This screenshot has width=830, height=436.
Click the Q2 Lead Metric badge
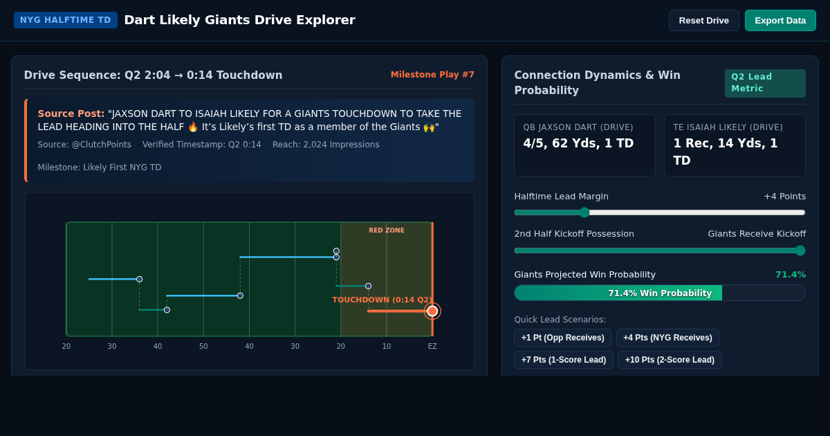[x=765, y=83]
